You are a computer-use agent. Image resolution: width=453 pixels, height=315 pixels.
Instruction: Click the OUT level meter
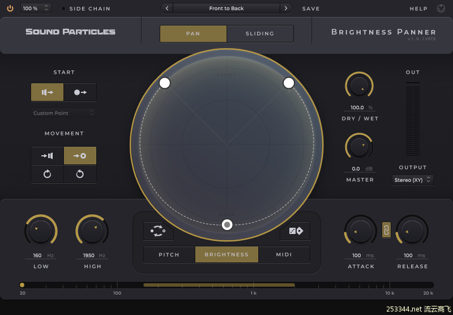point(413,119)
